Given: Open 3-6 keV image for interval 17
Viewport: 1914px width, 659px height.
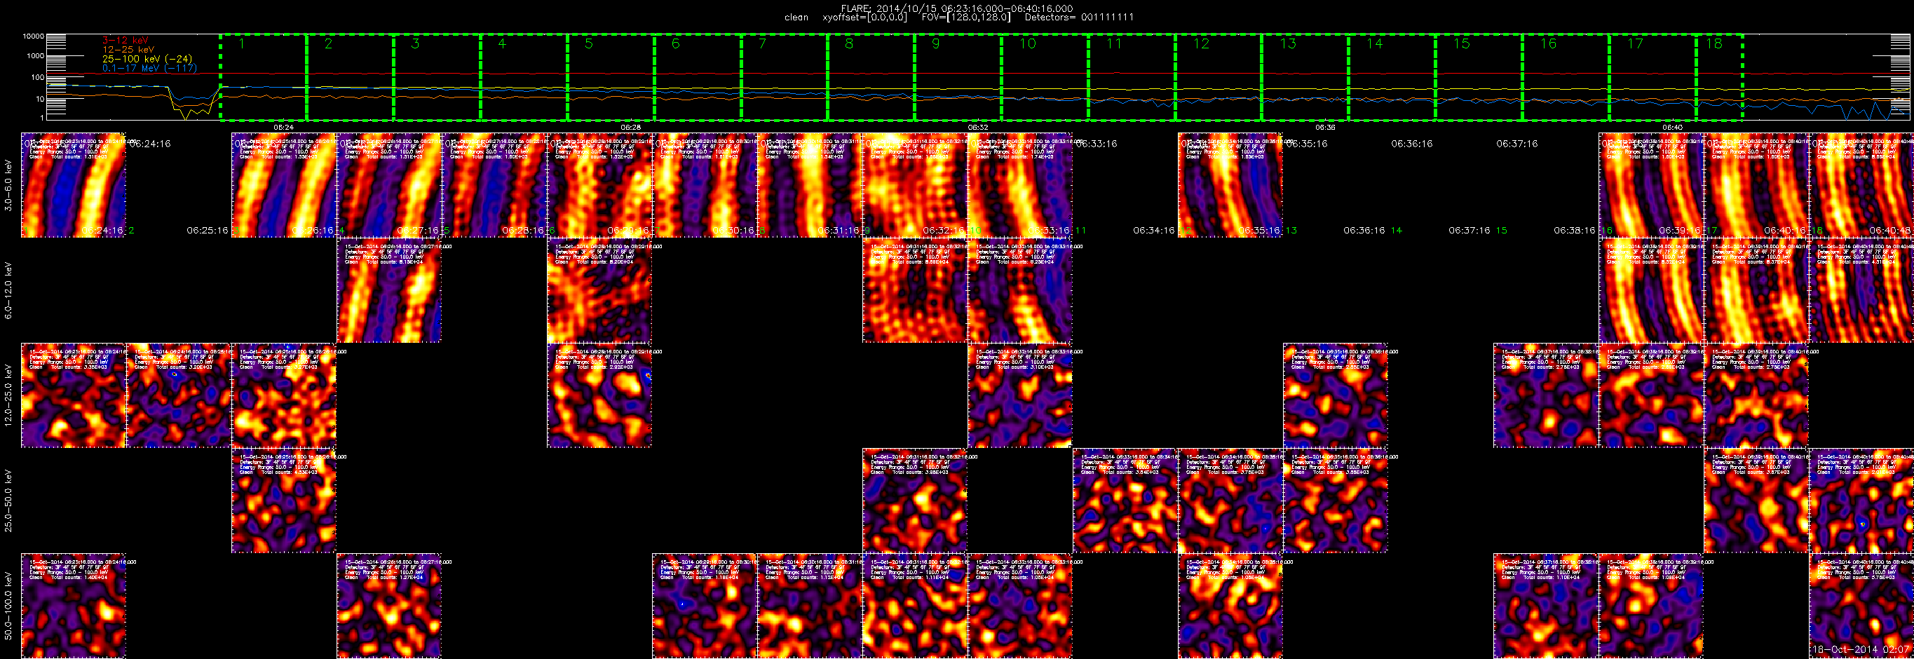Looking at the screenshot, I should pos(1755,185).
